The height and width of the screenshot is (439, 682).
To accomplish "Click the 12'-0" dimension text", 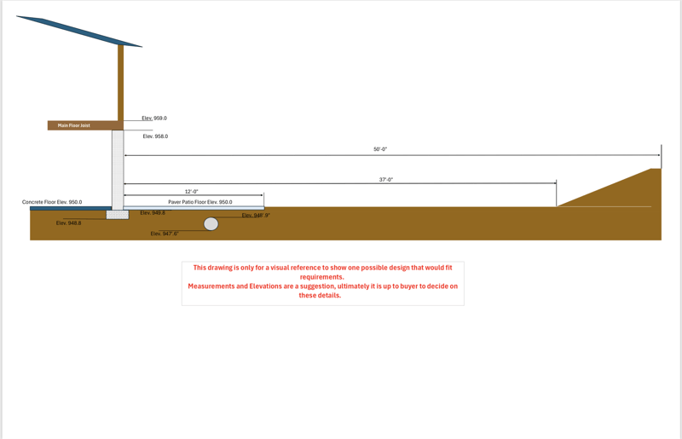I will (191, 192).
